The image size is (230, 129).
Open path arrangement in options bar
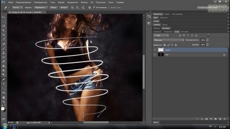click(83, 8)
